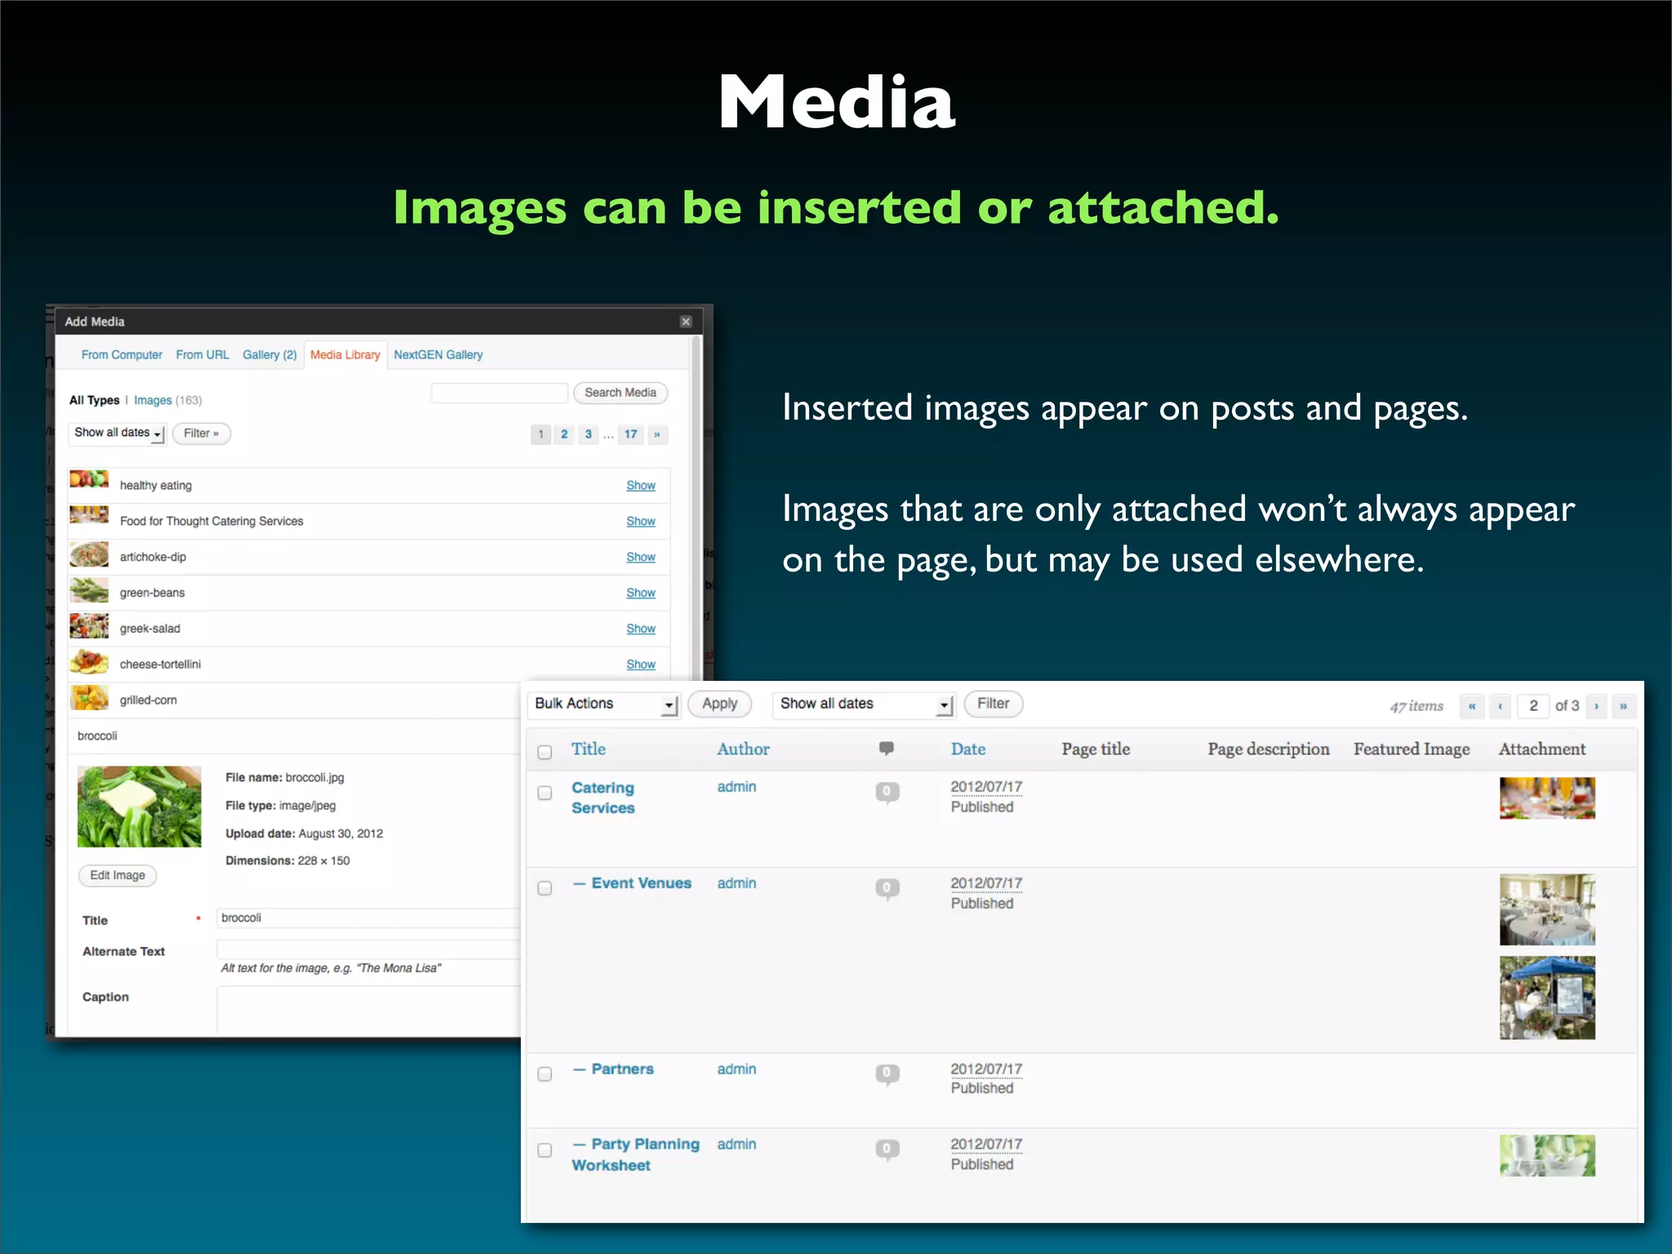This screenshot has width=1672, height=1254.
Task: Open the comments column bubble icon
Action: tap(887, 748)
